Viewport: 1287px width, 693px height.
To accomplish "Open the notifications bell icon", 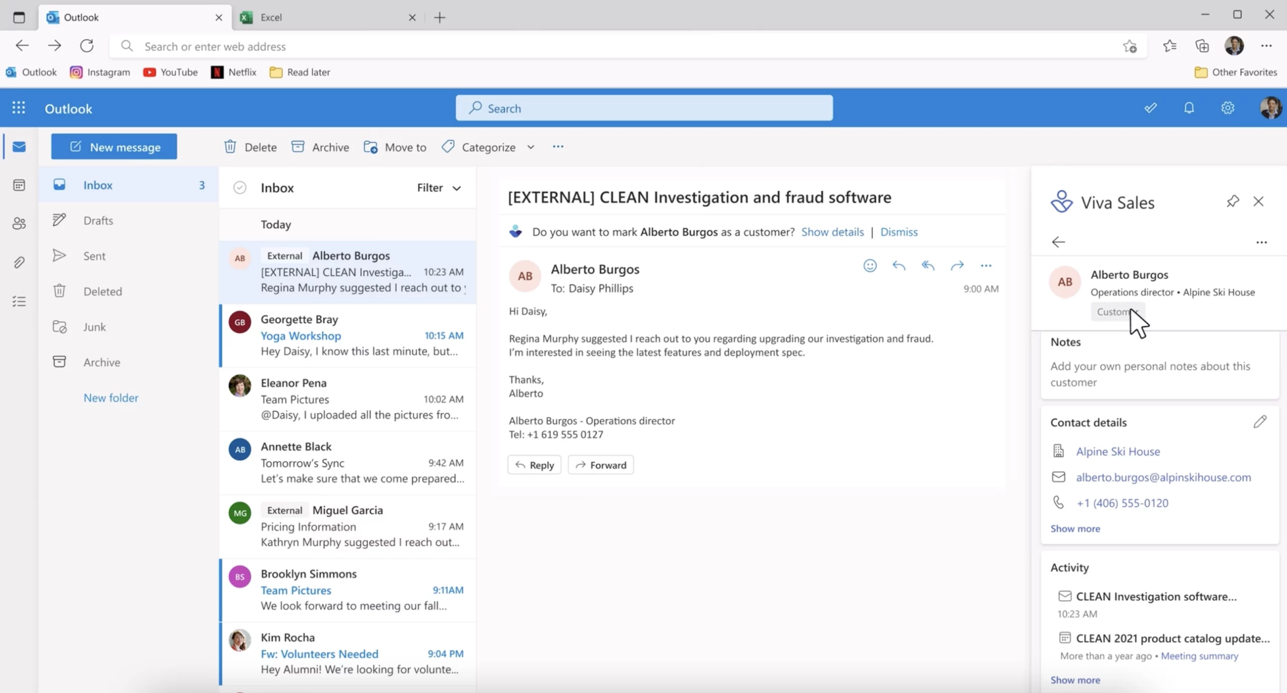I will [x=1188, y=108].
